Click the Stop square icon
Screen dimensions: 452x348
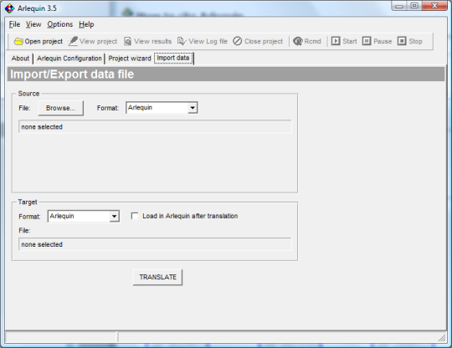(x=402, y=41)
